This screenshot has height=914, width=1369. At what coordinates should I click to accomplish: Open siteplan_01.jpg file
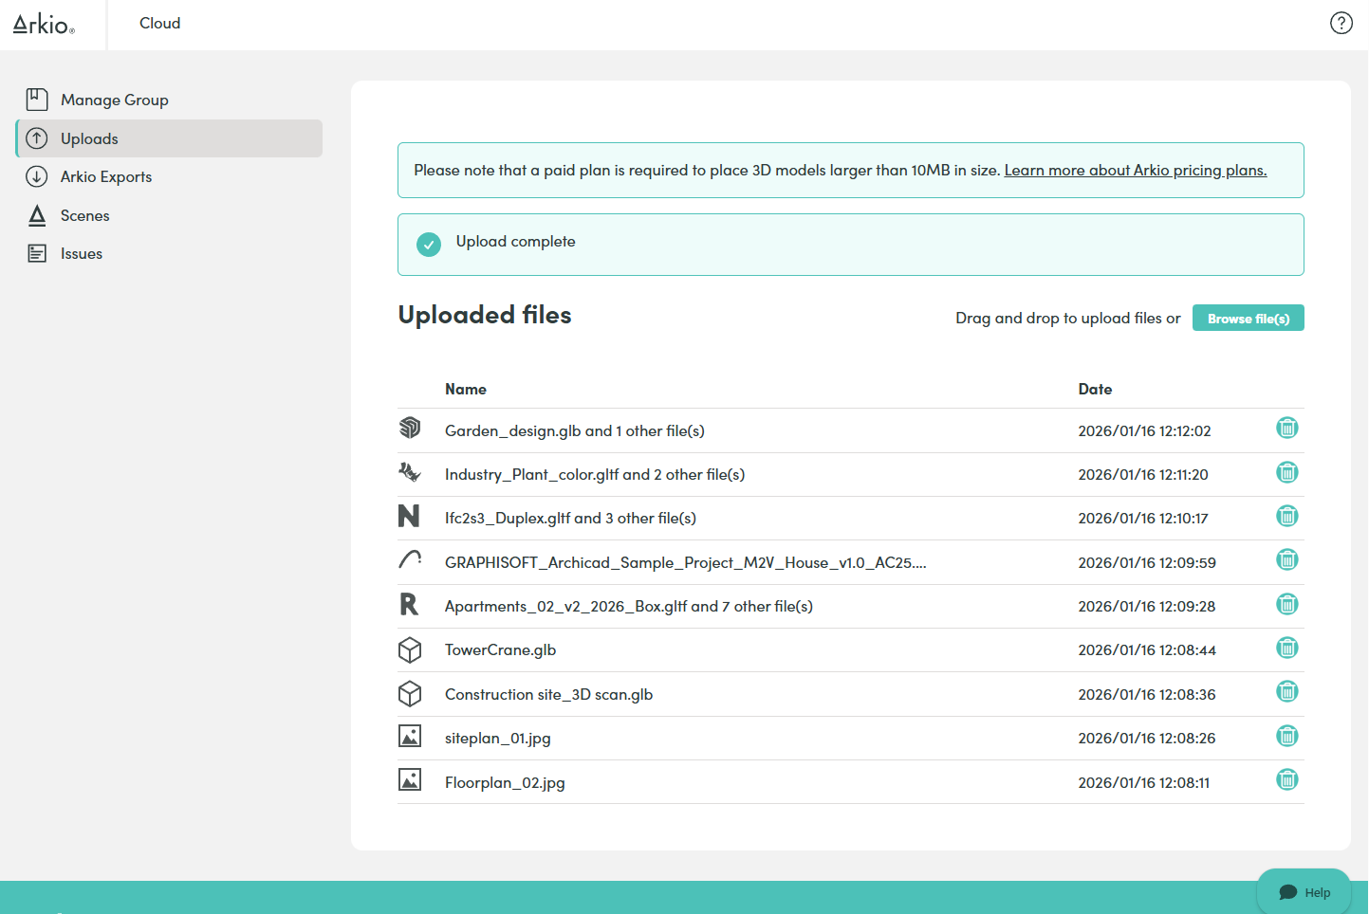(x=498, y=739)
